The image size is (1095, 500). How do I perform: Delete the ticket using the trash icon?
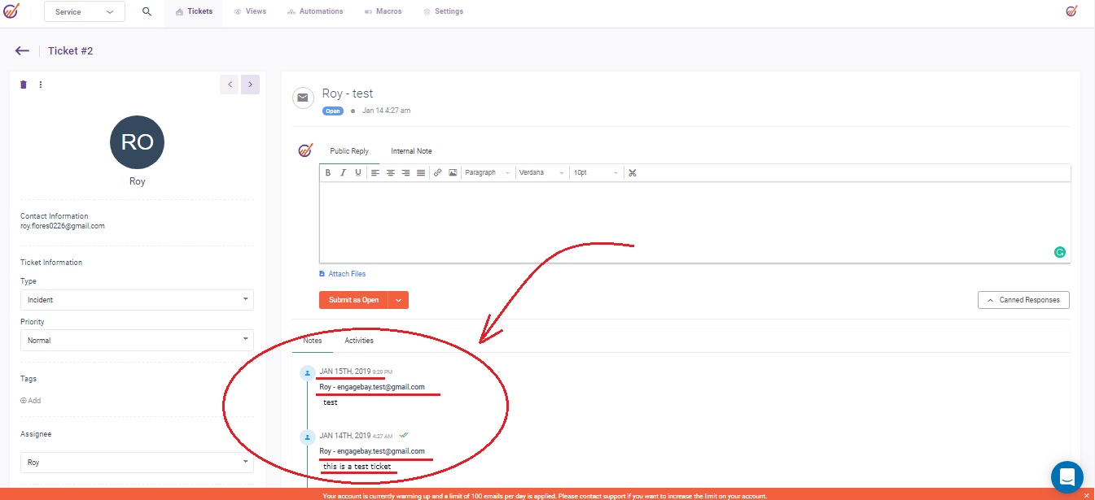24,85
